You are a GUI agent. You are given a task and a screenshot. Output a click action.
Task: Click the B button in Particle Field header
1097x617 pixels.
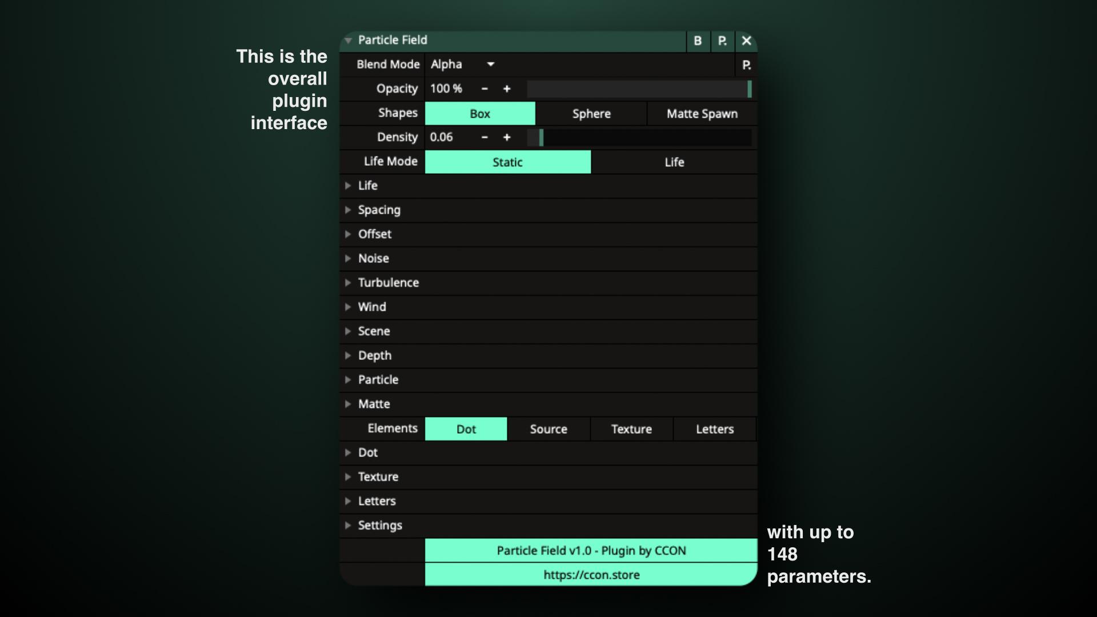coord(698,41)
